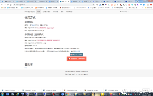Screen dimensions: 153x96
Task: Click the browser forward arrow
Action: (5, 5)
